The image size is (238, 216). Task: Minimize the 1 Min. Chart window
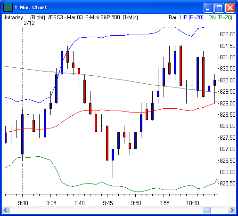pyautogui.click(x=208, y=8)
